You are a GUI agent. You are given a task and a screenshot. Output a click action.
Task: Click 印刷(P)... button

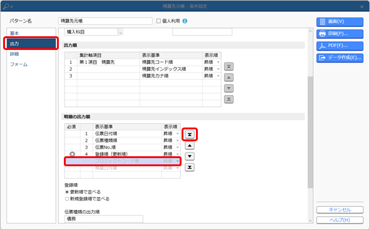click(340, 34)
